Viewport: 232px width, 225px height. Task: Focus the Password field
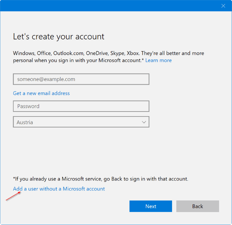(81, 106)
